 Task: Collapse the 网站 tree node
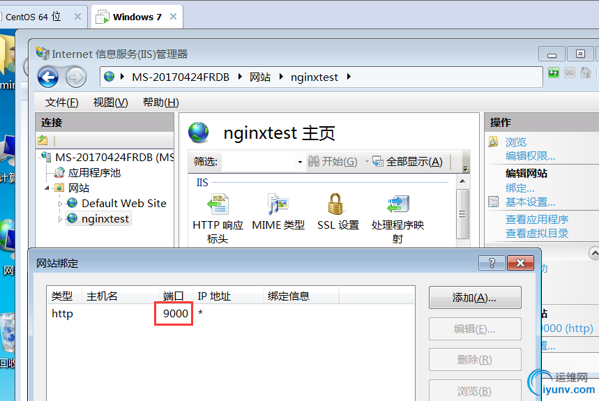(47, 188)
